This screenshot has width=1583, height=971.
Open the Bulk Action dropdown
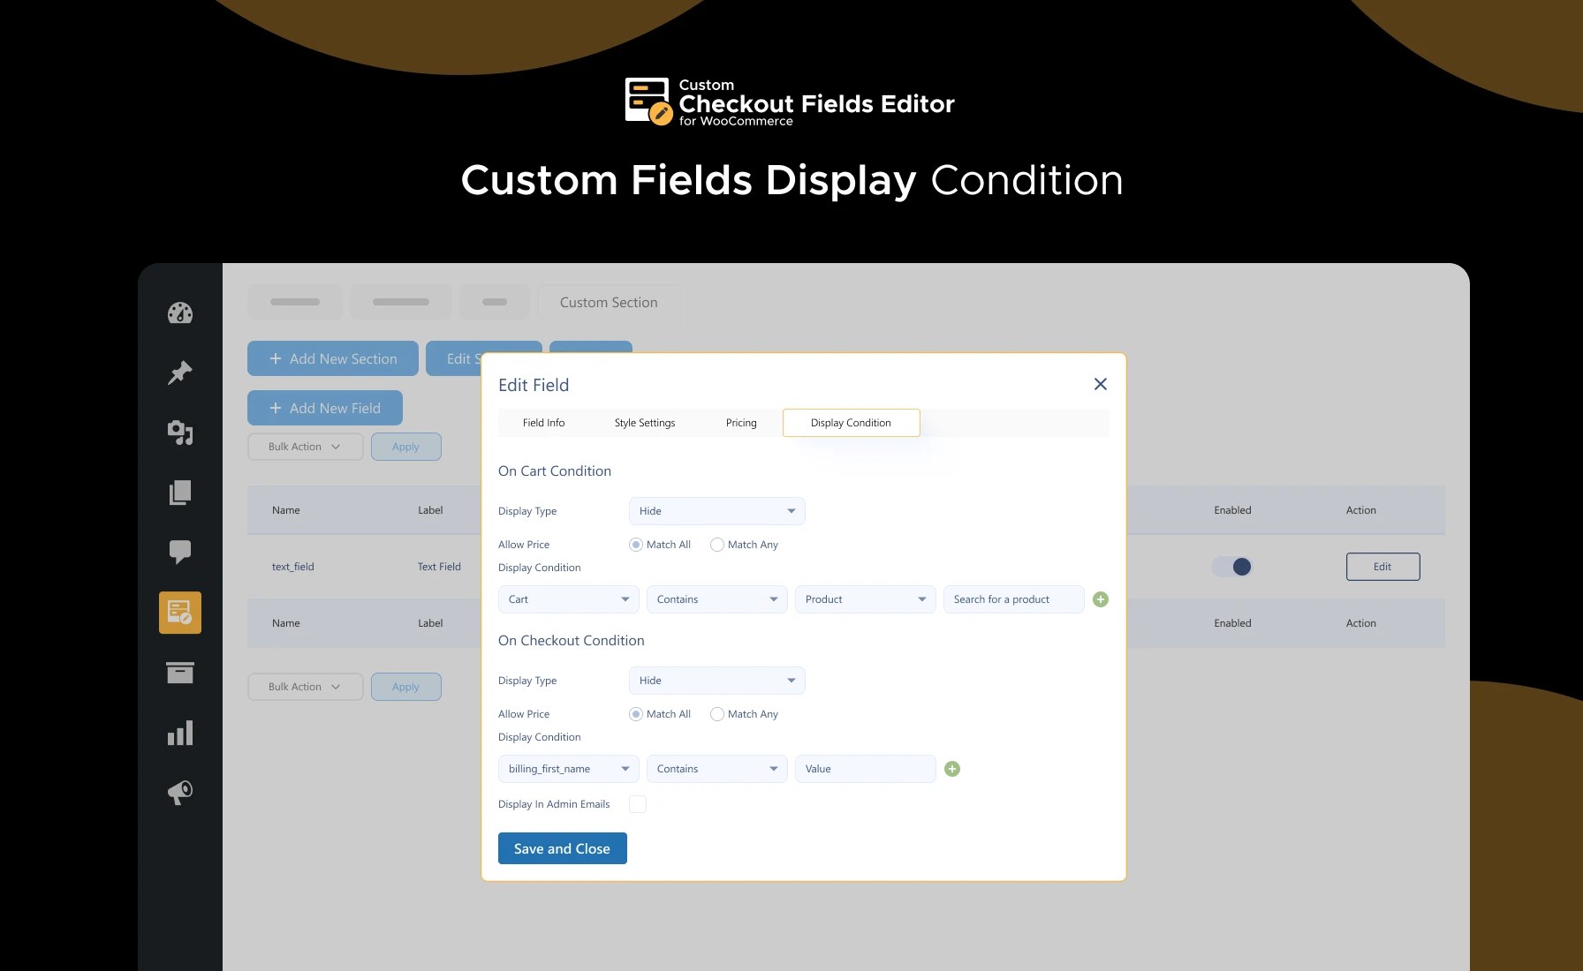(305, 447)
